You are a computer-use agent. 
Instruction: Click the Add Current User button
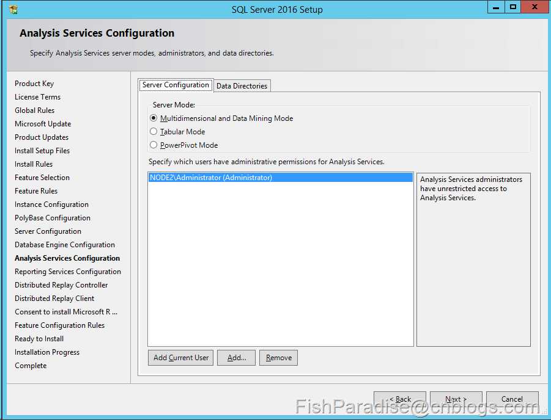tap(180, 358)
